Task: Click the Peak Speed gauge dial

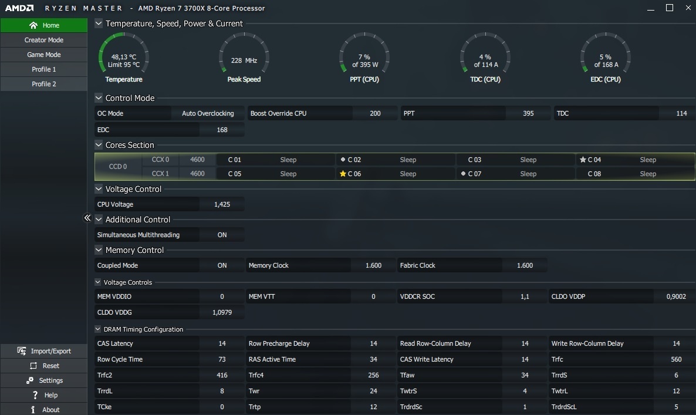Action: click(244, 53)
